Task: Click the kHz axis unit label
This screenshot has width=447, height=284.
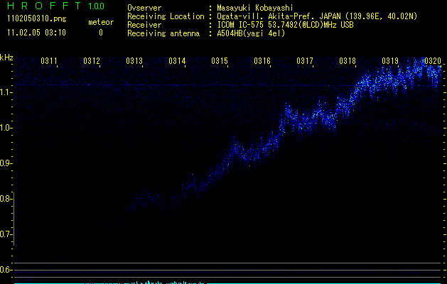Action: tap(6, 58)
